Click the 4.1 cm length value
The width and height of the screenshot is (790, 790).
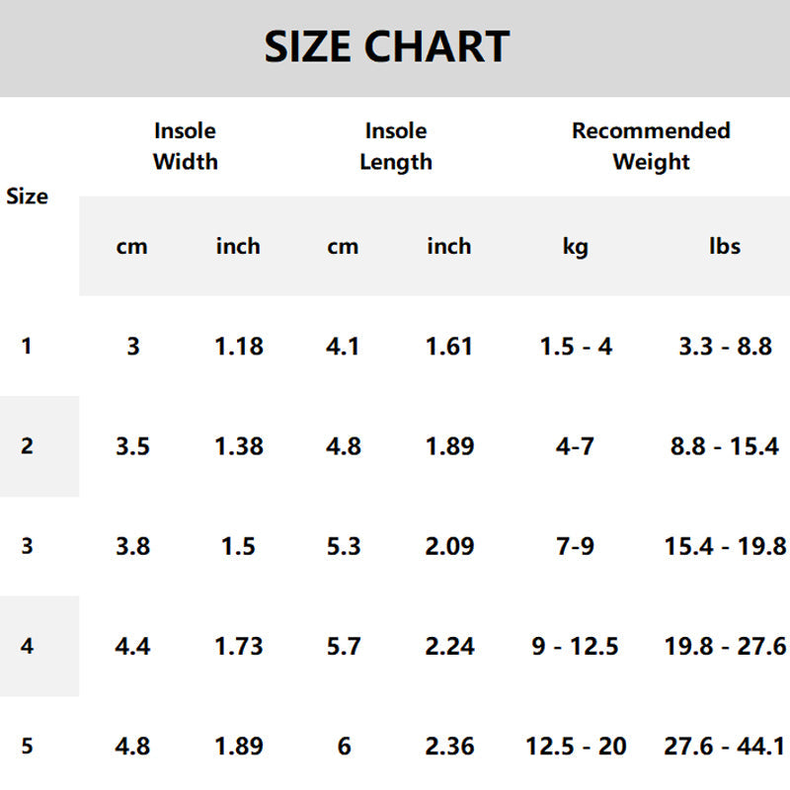(344, 347)
